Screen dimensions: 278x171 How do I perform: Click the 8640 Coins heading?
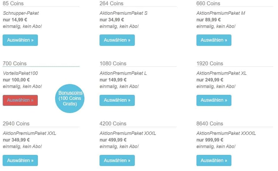[x=210, y=124]
